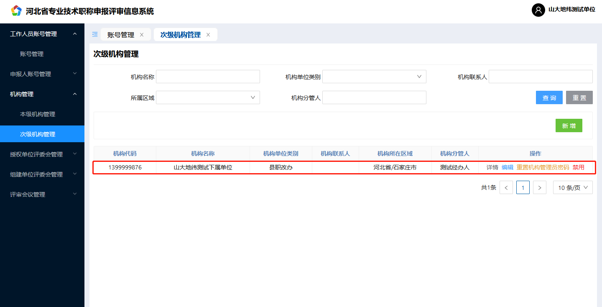Go to next page arrow
This screenshot has width=602, height=307.
[540, 188]
